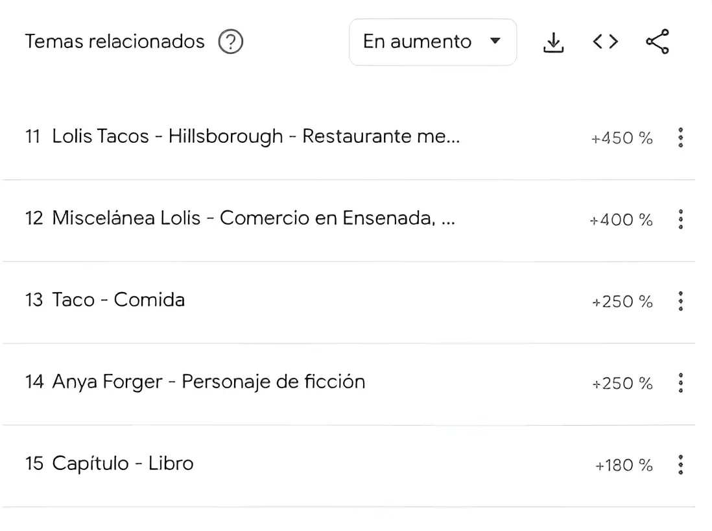712x531 pixels.
Task: Open the Capítulo - Libro topic
Action: click(x=122, y=463)
